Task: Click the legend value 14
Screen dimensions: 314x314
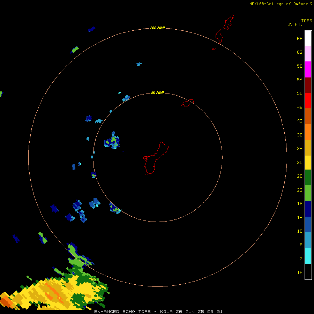Action: click(300, 217)
